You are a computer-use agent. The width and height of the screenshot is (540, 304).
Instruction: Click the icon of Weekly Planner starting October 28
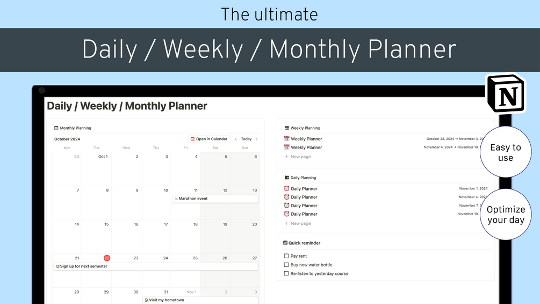[286, 139]
